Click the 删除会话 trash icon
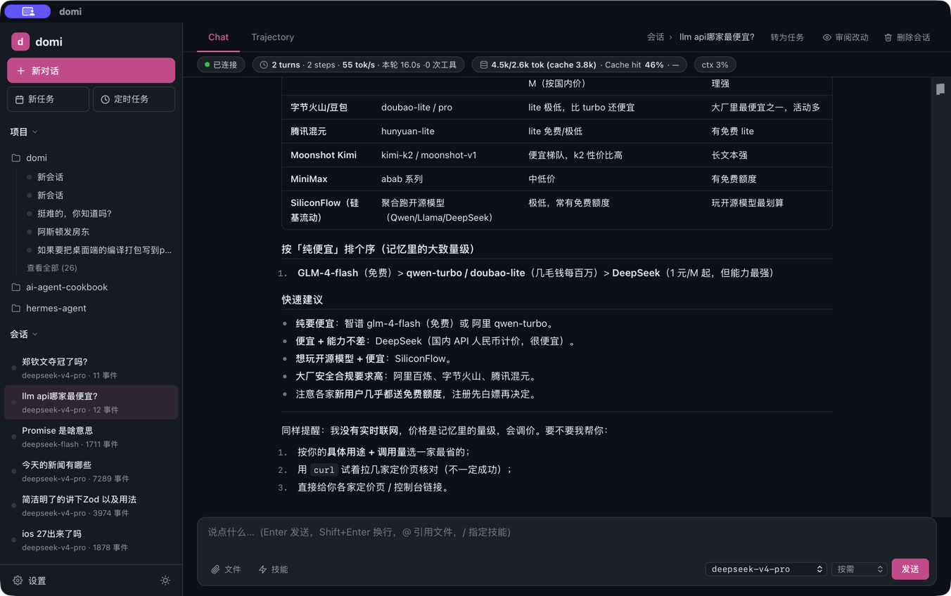The image size is (951, 596). click(x=888, y=37)
